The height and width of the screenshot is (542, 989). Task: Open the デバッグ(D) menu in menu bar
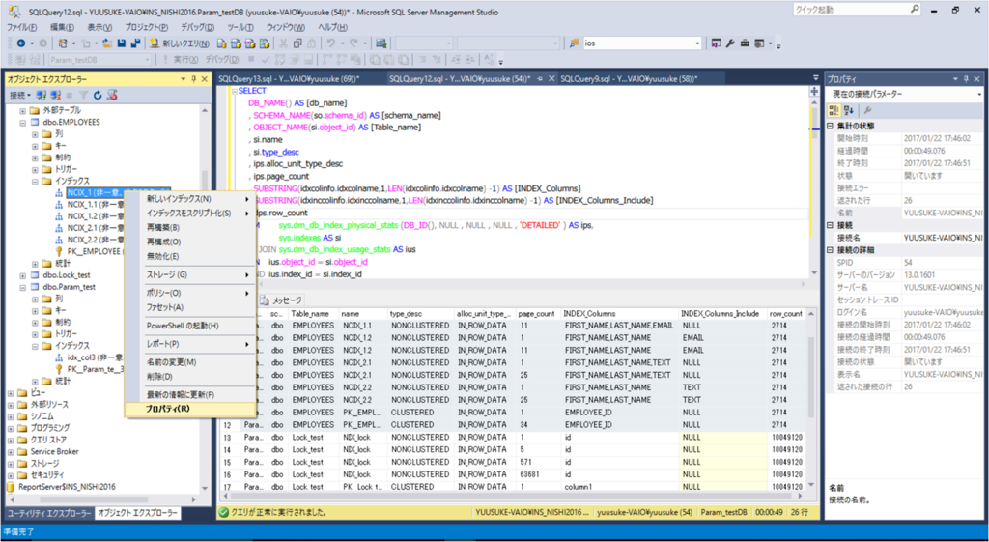point(197,28)
